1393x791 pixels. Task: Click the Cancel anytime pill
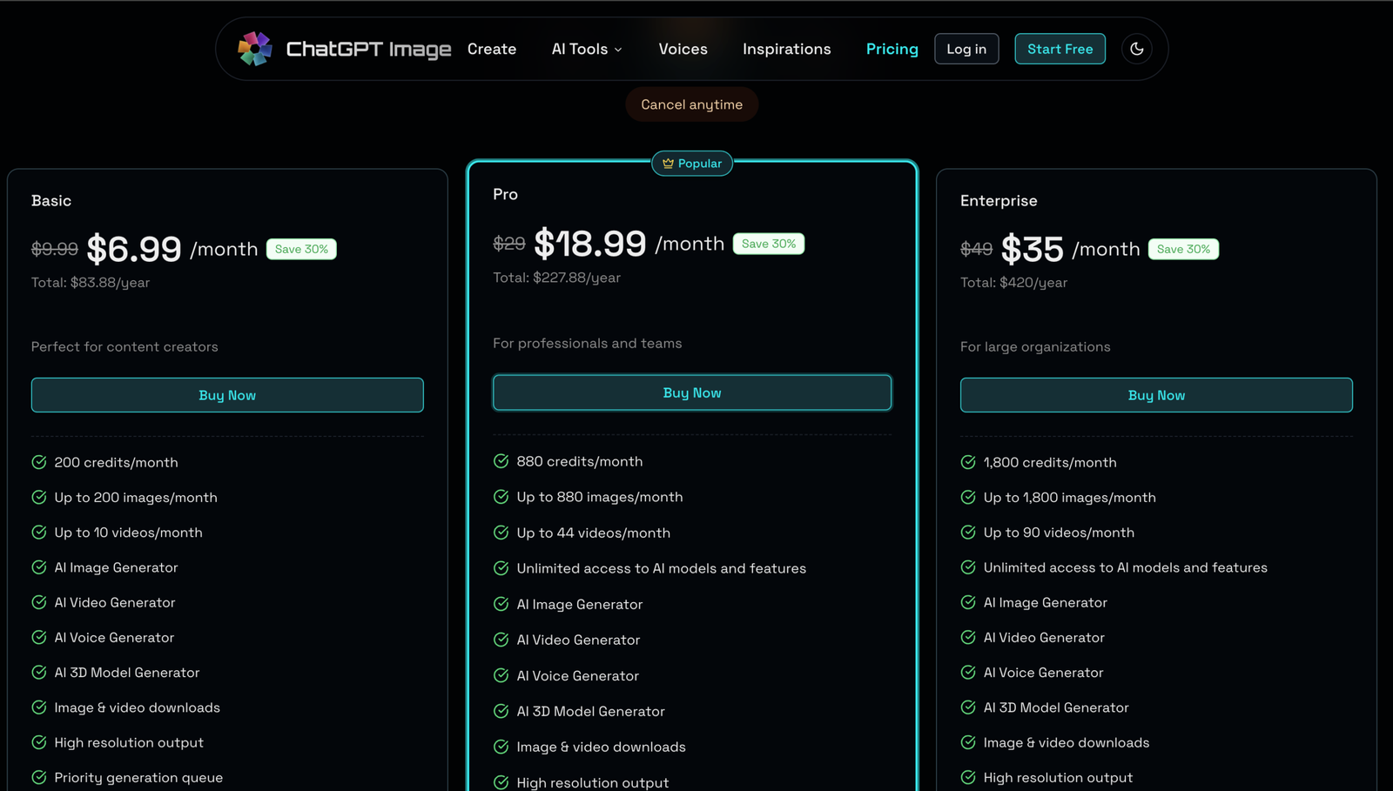coord(692,104)
